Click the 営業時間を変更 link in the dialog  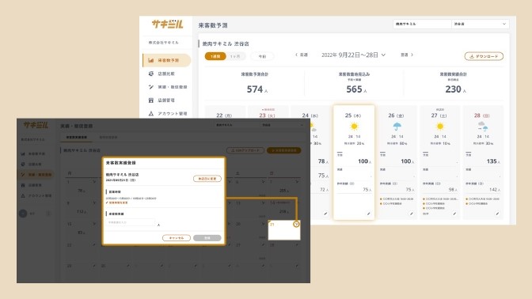pos(117,202)
